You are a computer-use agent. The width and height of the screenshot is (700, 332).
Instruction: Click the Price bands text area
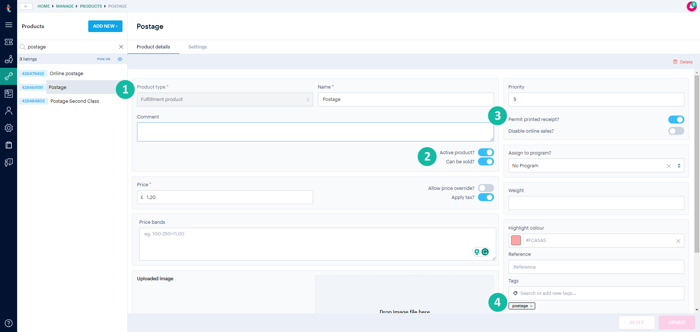pos(318,244)
